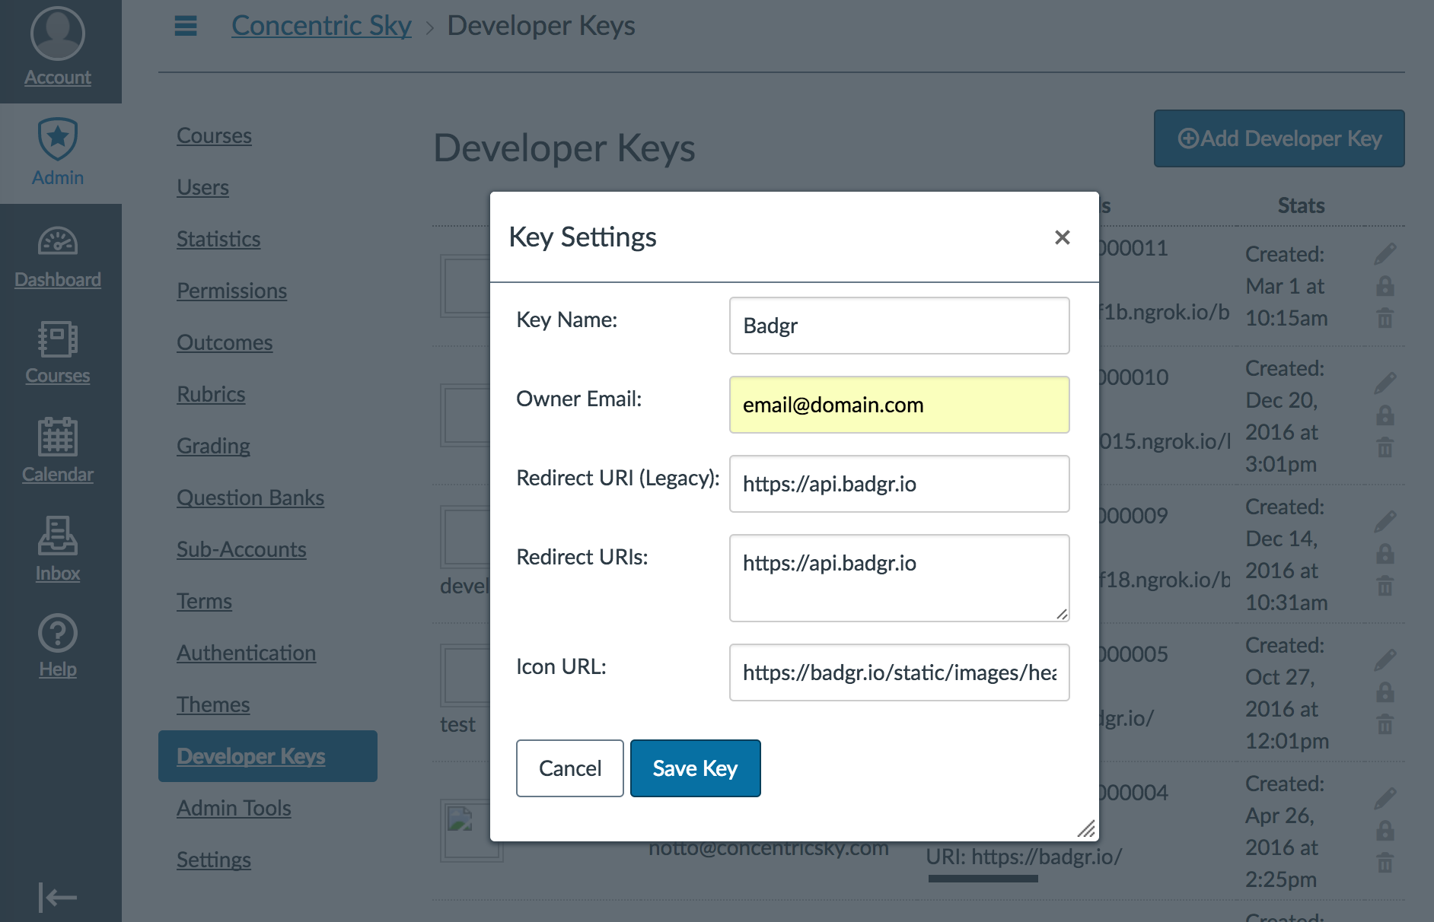Open the Account avatar menu
Screen dimensions: 1434x922
(58, 47)
